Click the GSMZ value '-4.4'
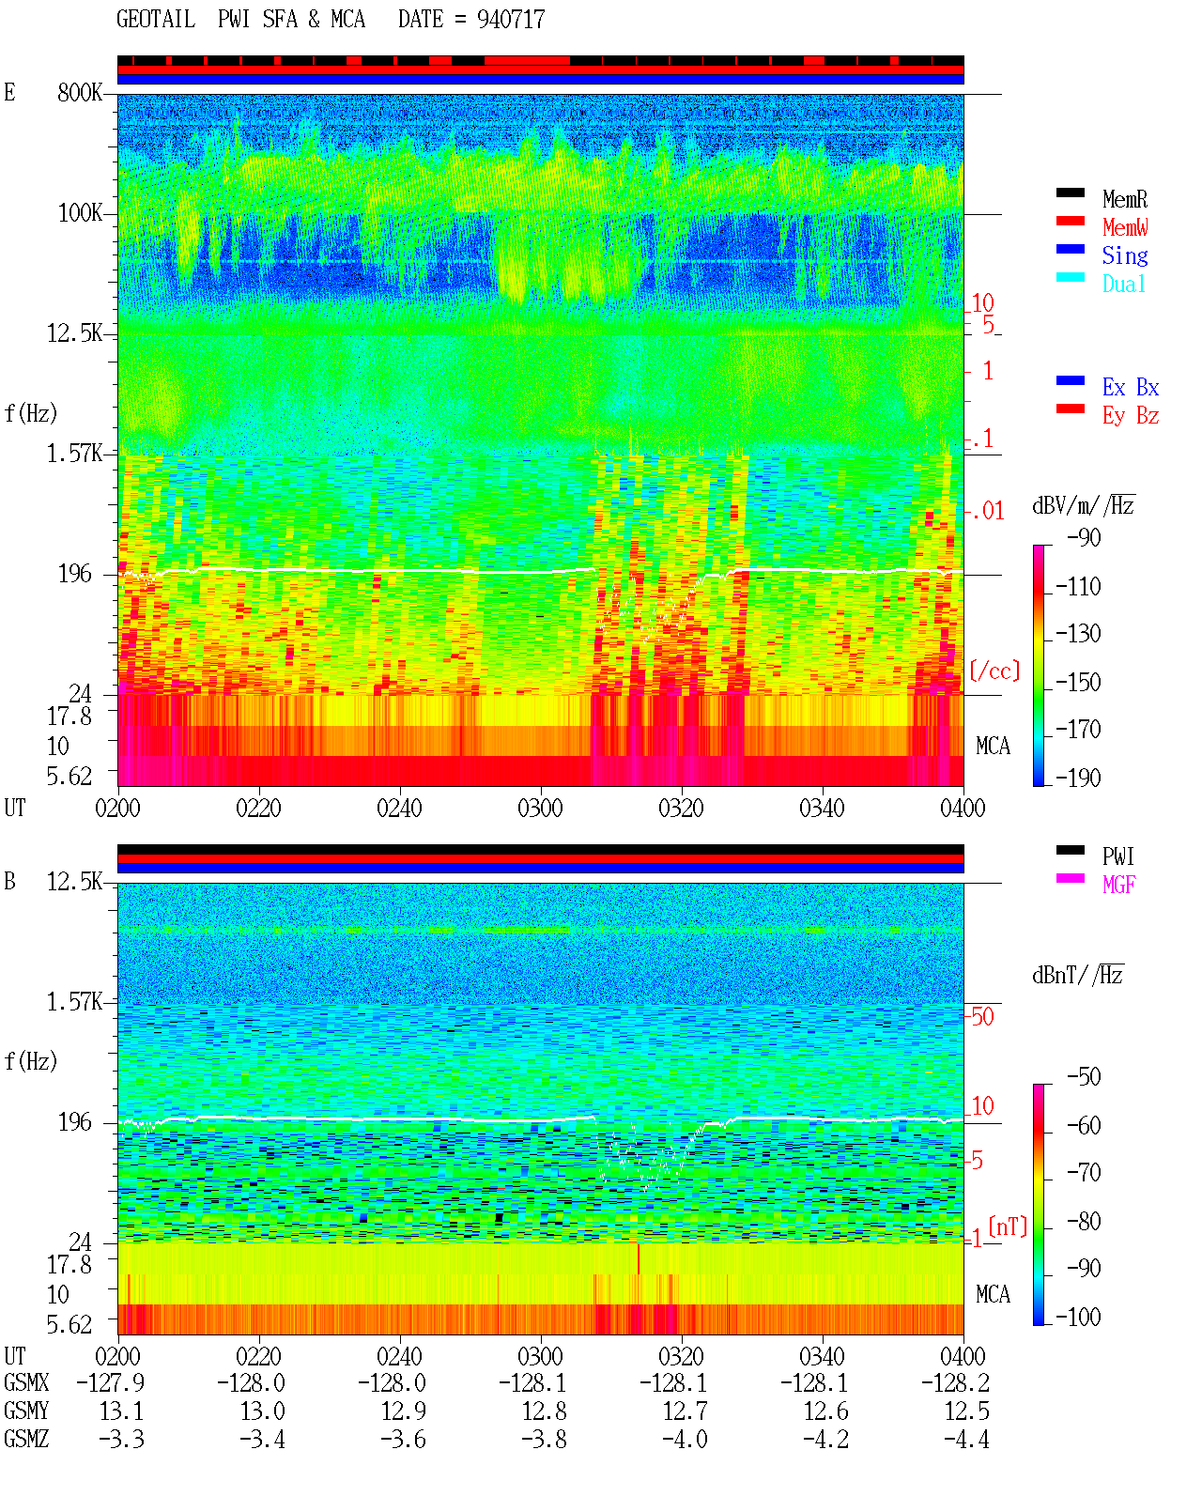The image size is (1202, 1496). click(x=966, y=1440)
